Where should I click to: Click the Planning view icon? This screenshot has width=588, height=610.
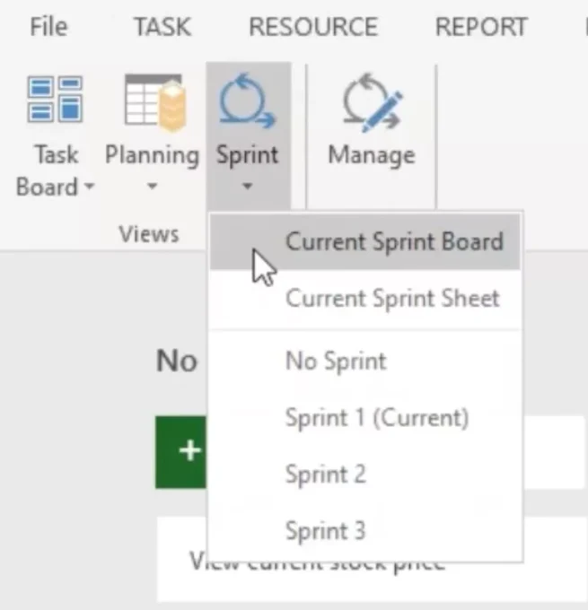[155, 102]
